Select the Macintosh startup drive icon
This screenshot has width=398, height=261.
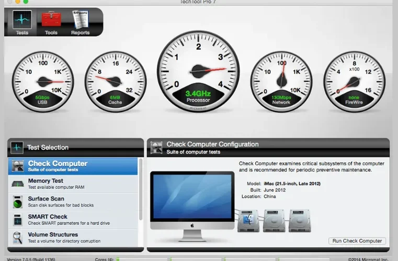point(248,221)
